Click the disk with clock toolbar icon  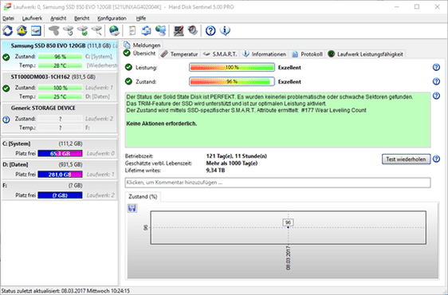69,30
